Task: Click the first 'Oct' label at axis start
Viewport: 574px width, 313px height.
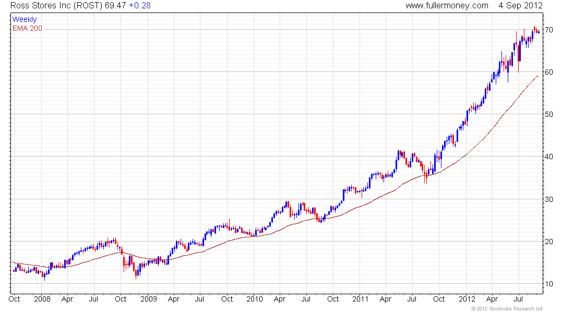Action: click(14, 299)
